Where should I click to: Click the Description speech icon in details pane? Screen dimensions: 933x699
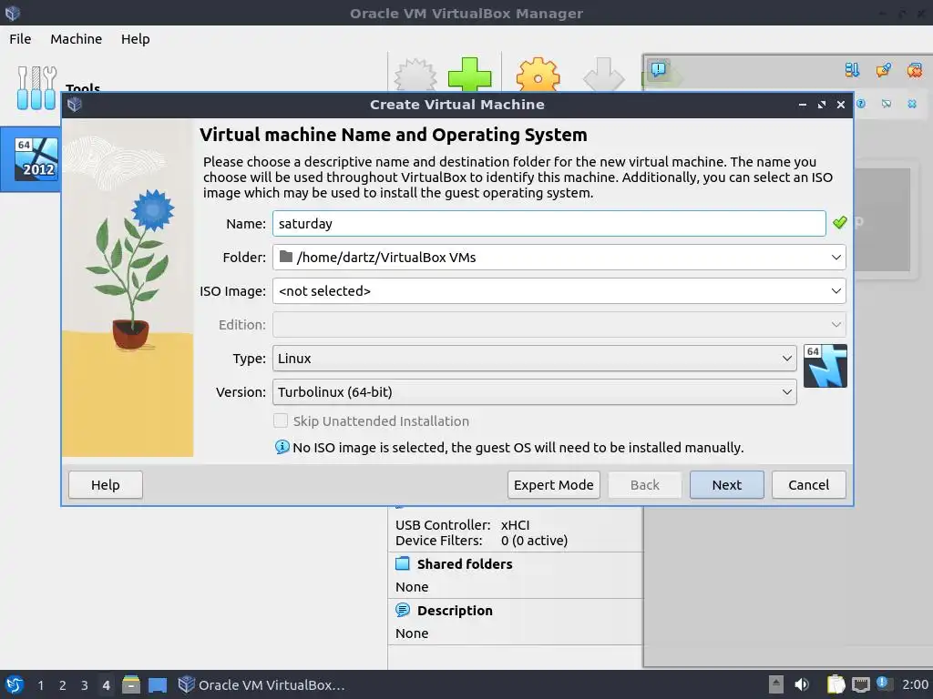403,610
